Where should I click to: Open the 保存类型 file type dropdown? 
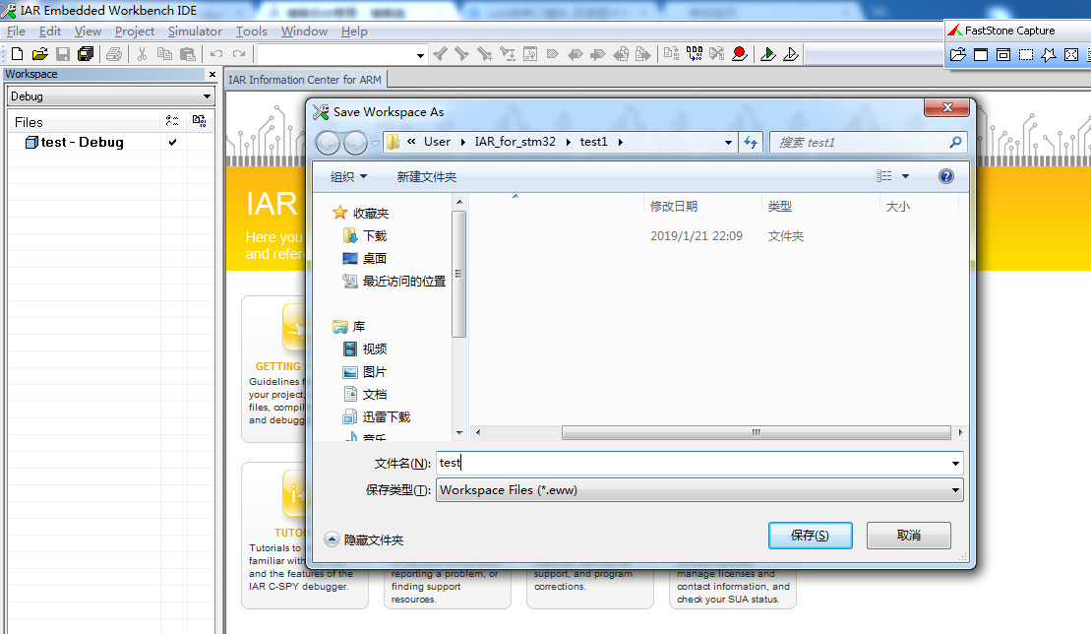pyautogui.click(x=953, y=489)
